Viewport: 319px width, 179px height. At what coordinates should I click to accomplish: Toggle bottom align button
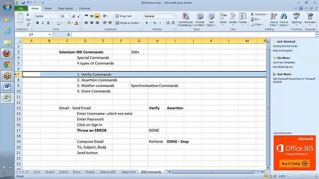pyautogui.click(x=97, y=16)
